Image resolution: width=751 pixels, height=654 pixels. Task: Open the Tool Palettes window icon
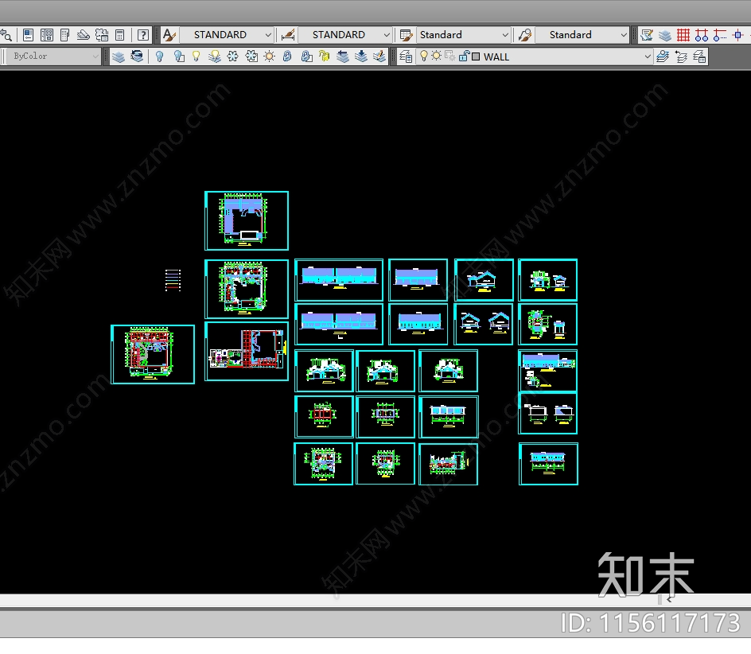[65, 35]
